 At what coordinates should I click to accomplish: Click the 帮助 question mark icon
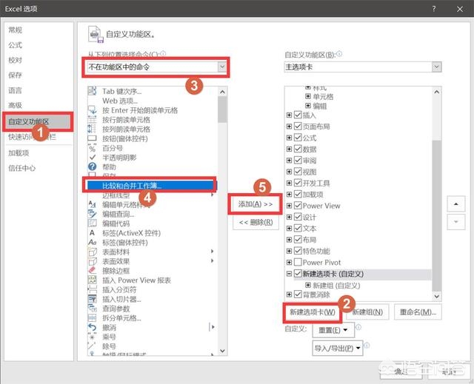click(92, 166)
